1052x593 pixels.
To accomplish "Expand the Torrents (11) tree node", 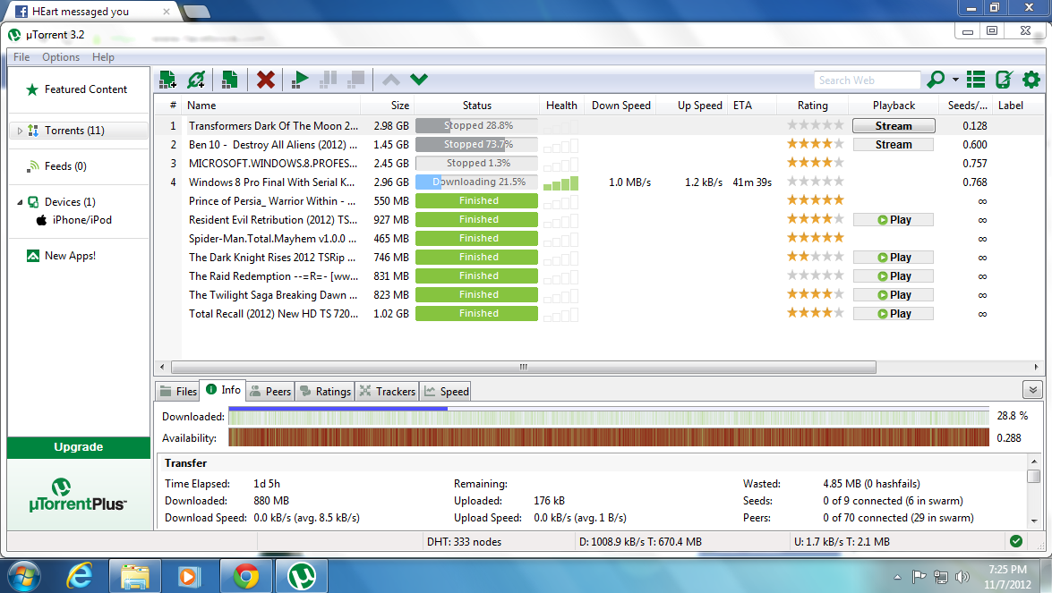I will click(x=20, y=131).
